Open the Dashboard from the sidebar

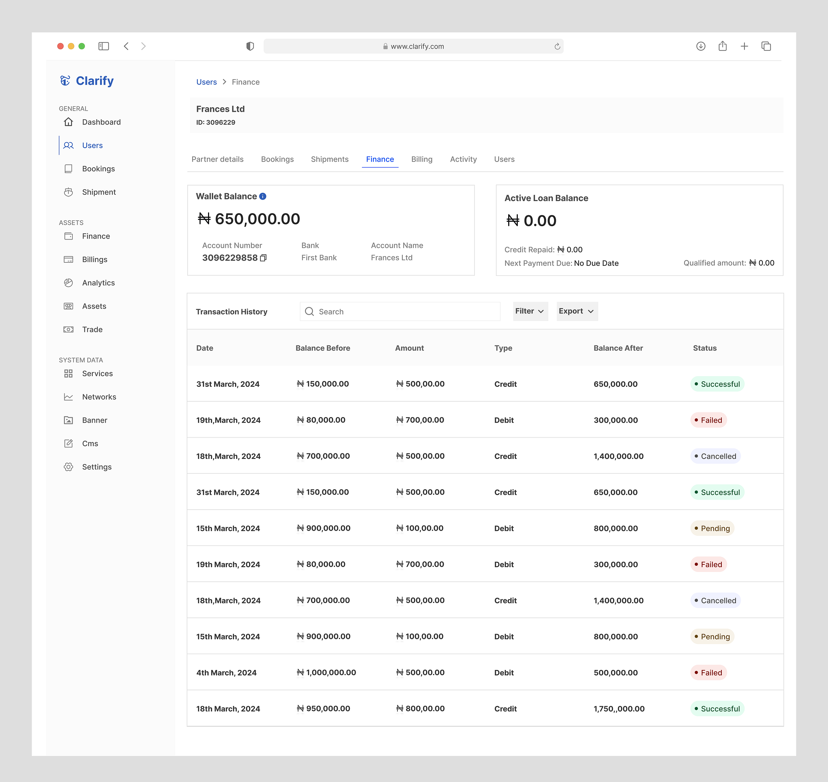pos(101,122)
